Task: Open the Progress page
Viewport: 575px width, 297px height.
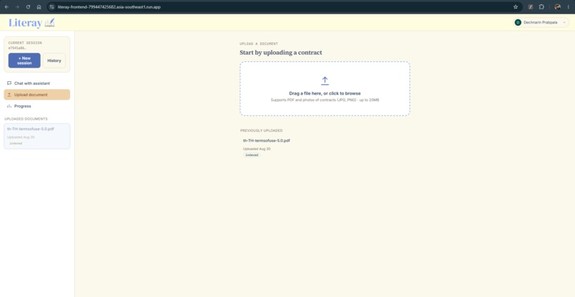Action: (36, 106)
